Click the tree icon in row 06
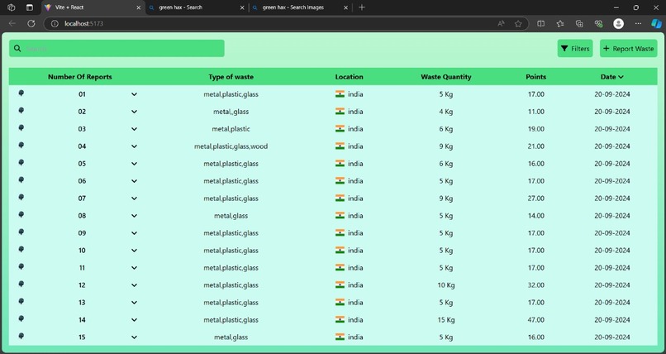This screenshot has height=354, width=666. click(x=21, y=179)
